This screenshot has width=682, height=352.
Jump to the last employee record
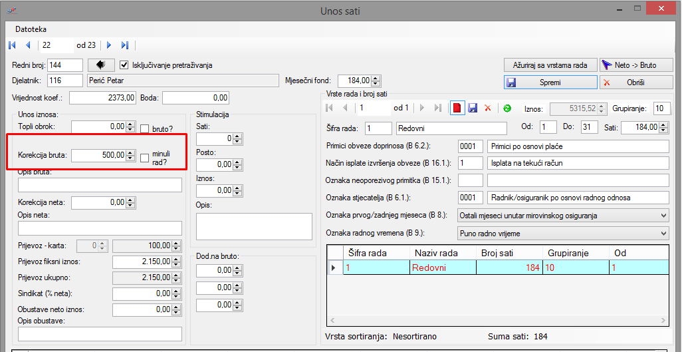tap(125, 45)
